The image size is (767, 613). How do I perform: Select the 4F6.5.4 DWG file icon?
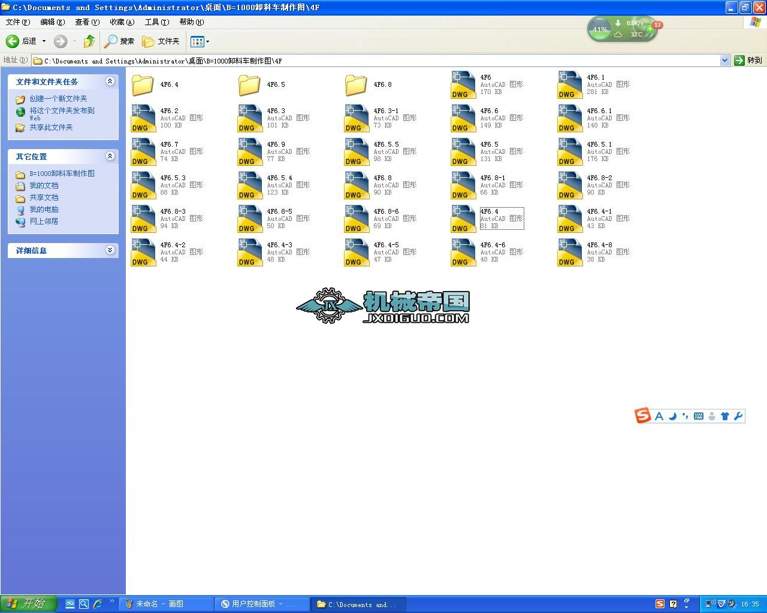(x=250, y=186)
